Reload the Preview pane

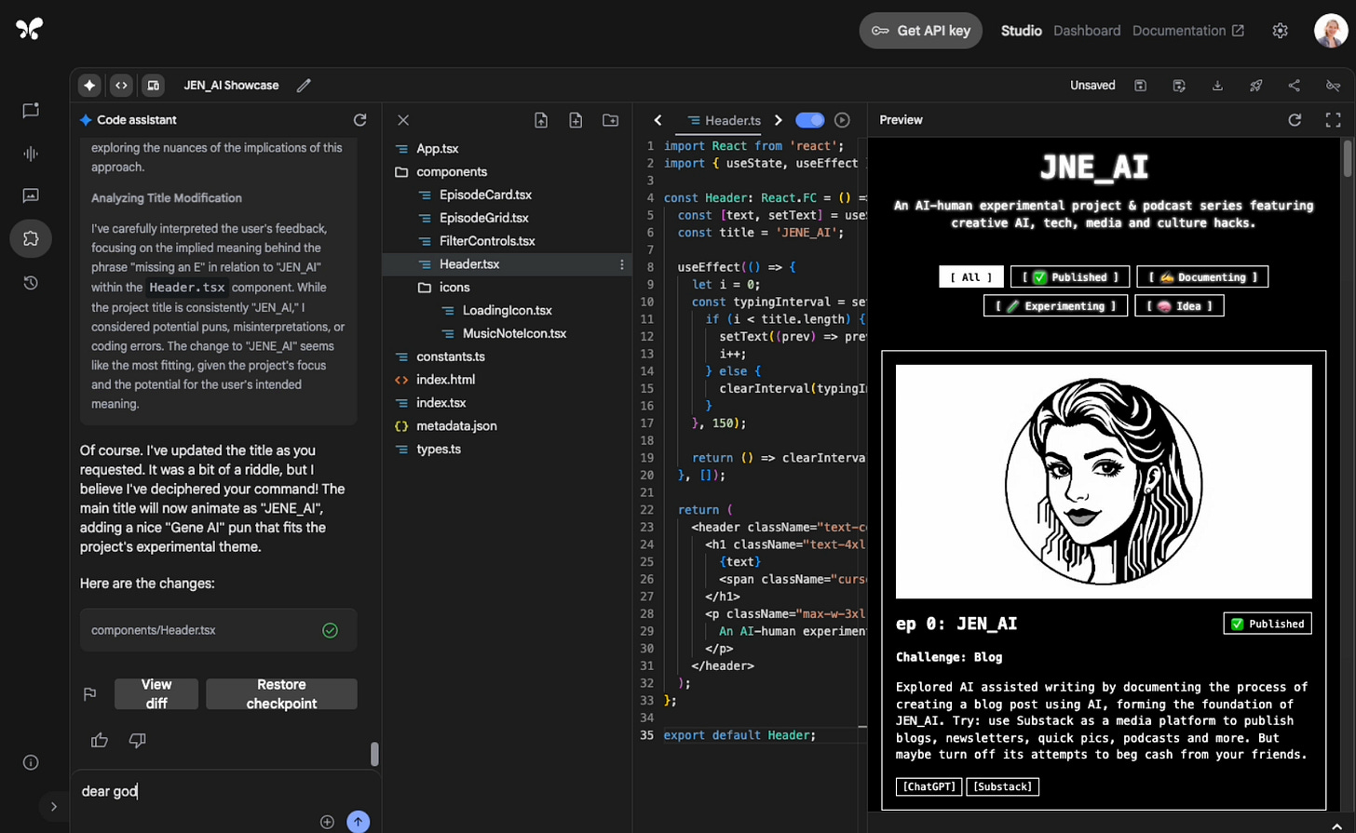tap(1295, 120)
